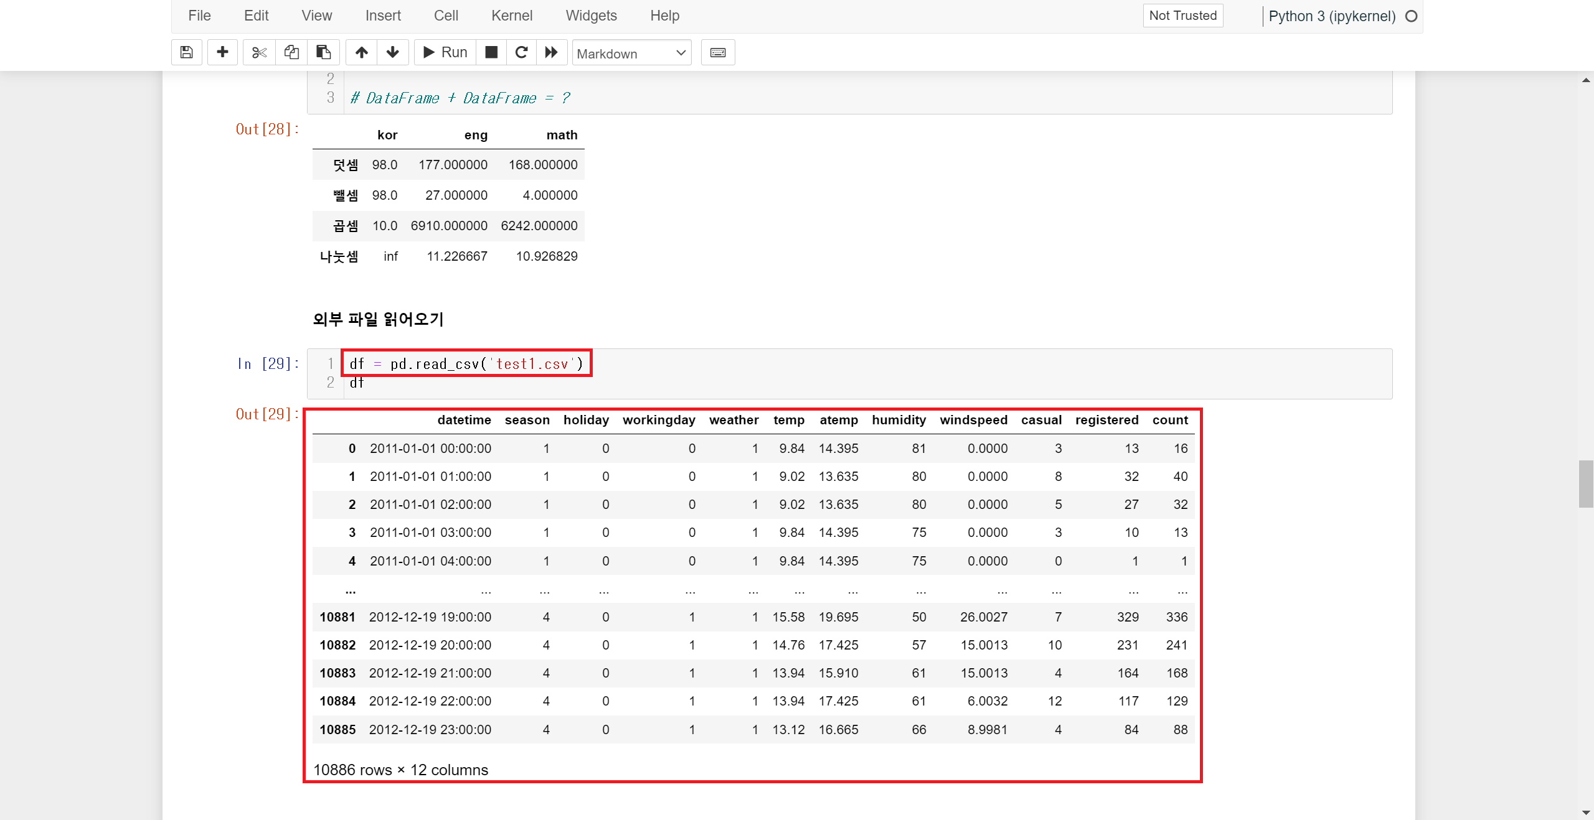The width and height of the screenshot is (1594, 820).
Task: Move selected cell up arrow
Action: coord(362,52)
